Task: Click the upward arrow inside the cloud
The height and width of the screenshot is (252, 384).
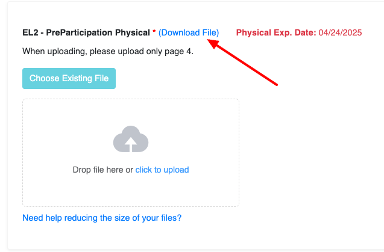Action: point(131,143)
